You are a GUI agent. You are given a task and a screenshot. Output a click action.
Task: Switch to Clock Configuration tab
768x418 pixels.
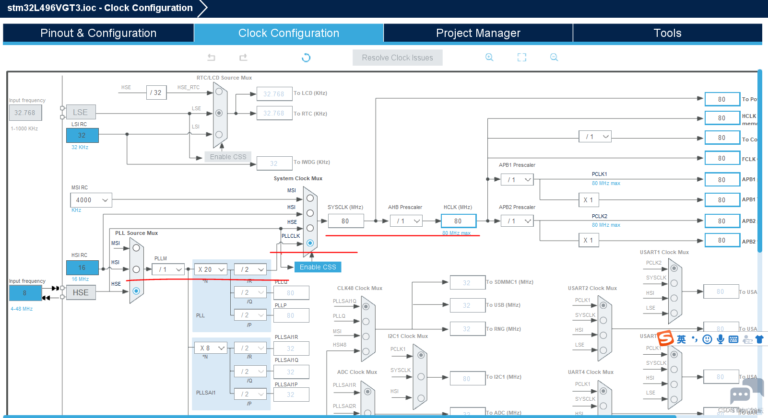[x=289, y=33]
